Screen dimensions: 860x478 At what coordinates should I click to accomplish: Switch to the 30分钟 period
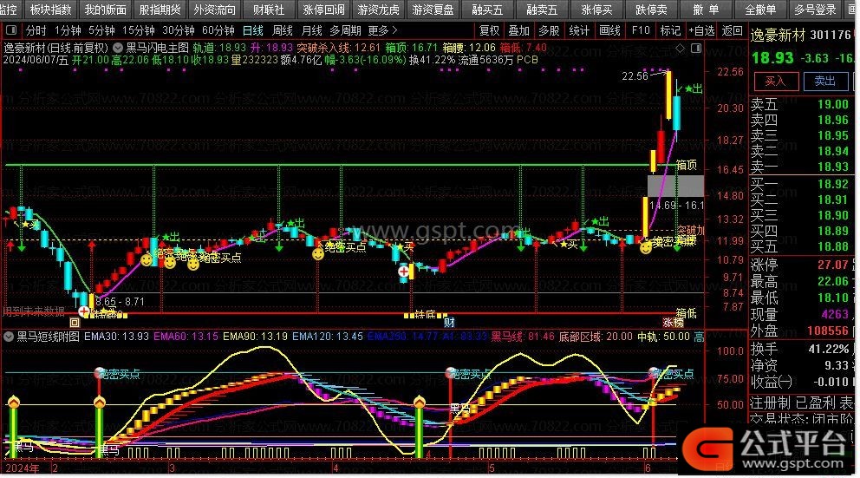pyautogui.click(x=179, y=30)
